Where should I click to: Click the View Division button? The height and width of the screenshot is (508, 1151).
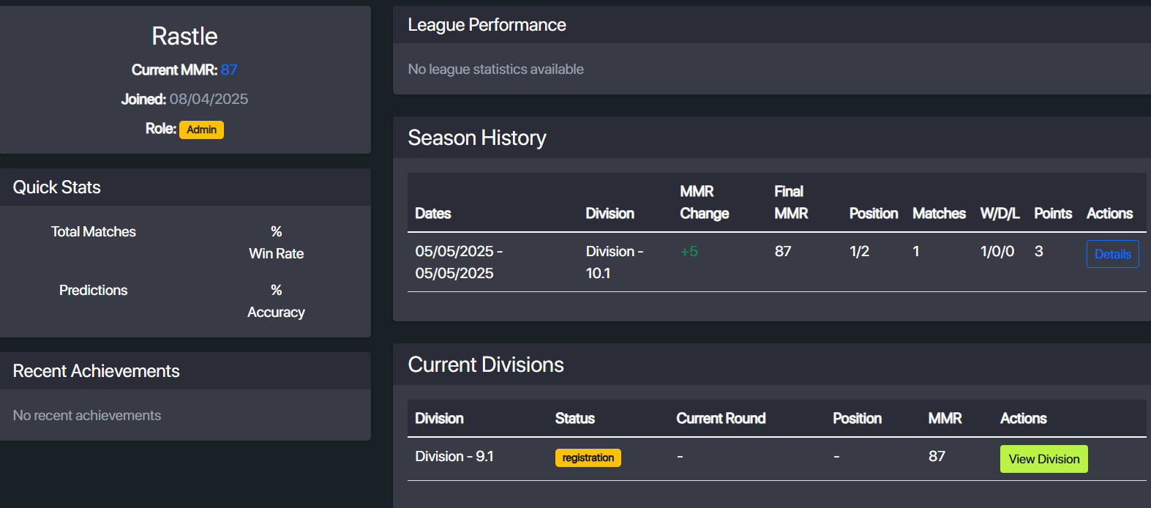(1043, 459)
